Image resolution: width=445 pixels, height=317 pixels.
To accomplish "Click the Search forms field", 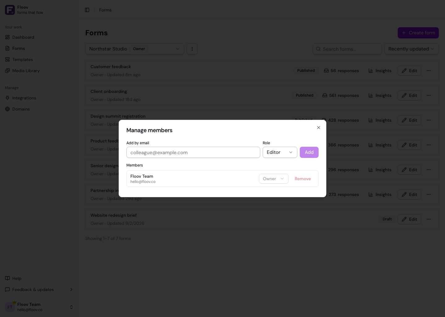I will [347, 49].
